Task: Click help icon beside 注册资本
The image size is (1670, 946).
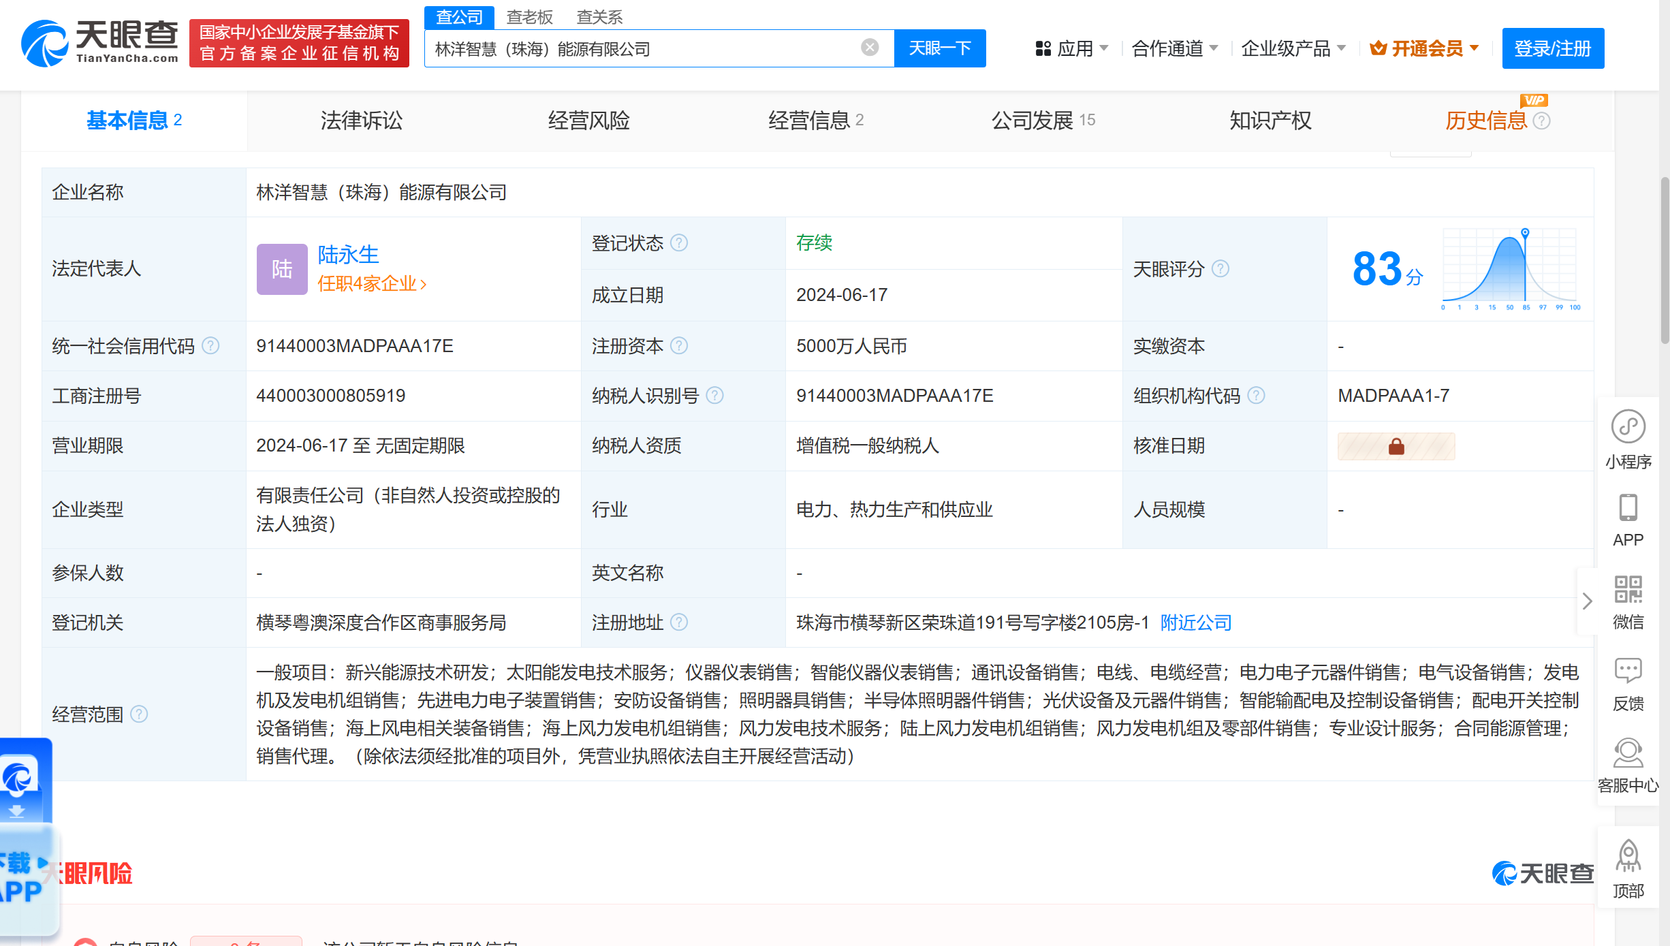Action: pos(679,346)
